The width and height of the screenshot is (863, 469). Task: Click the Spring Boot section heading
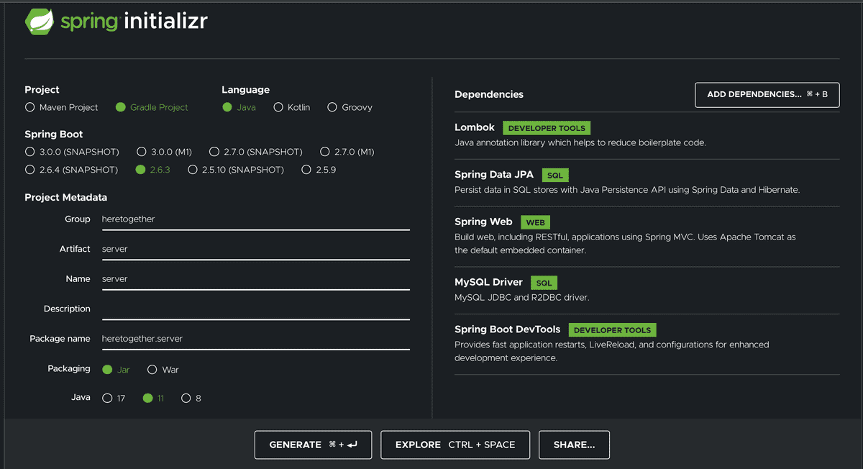(x=53, y=135)
